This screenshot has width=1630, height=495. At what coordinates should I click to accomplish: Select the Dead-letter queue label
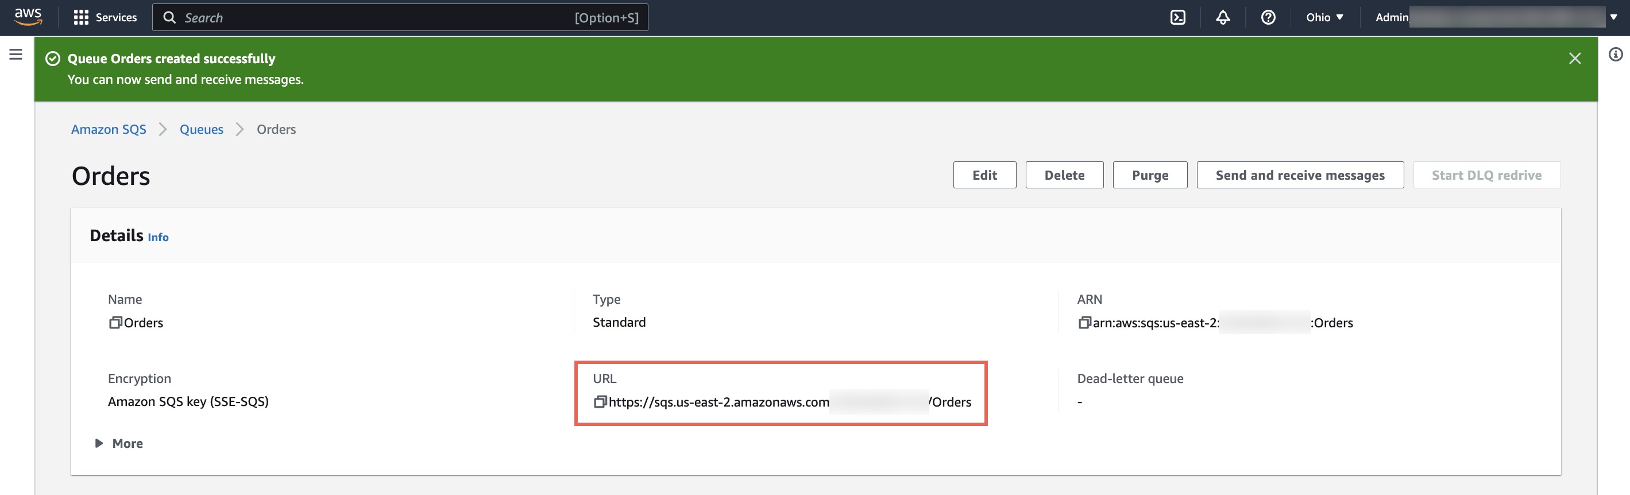pos(1130,378)
